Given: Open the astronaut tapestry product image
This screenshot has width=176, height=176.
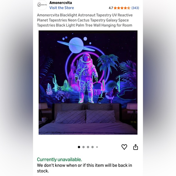Looking at the screenshot, I should (88, 83).
